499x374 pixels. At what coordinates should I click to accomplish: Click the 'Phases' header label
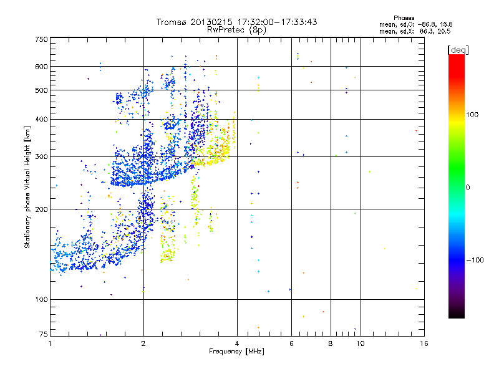coord(404,18)
